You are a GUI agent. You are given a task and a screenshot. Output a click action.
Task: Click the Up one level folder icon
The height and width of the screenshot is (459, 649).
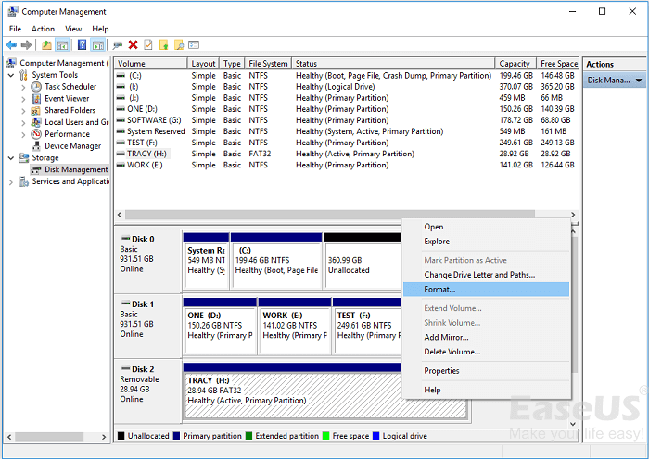point(46,44)
